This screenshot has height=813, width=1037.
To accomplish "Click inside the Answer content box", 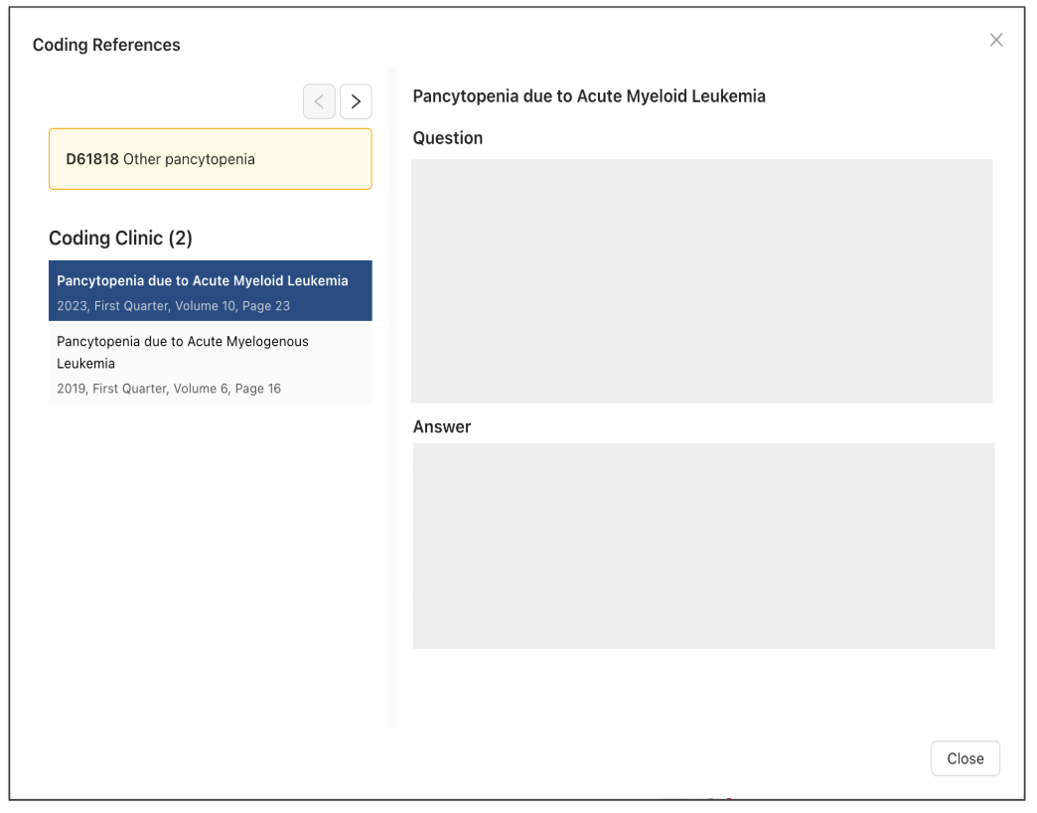I will pos(703,546).
